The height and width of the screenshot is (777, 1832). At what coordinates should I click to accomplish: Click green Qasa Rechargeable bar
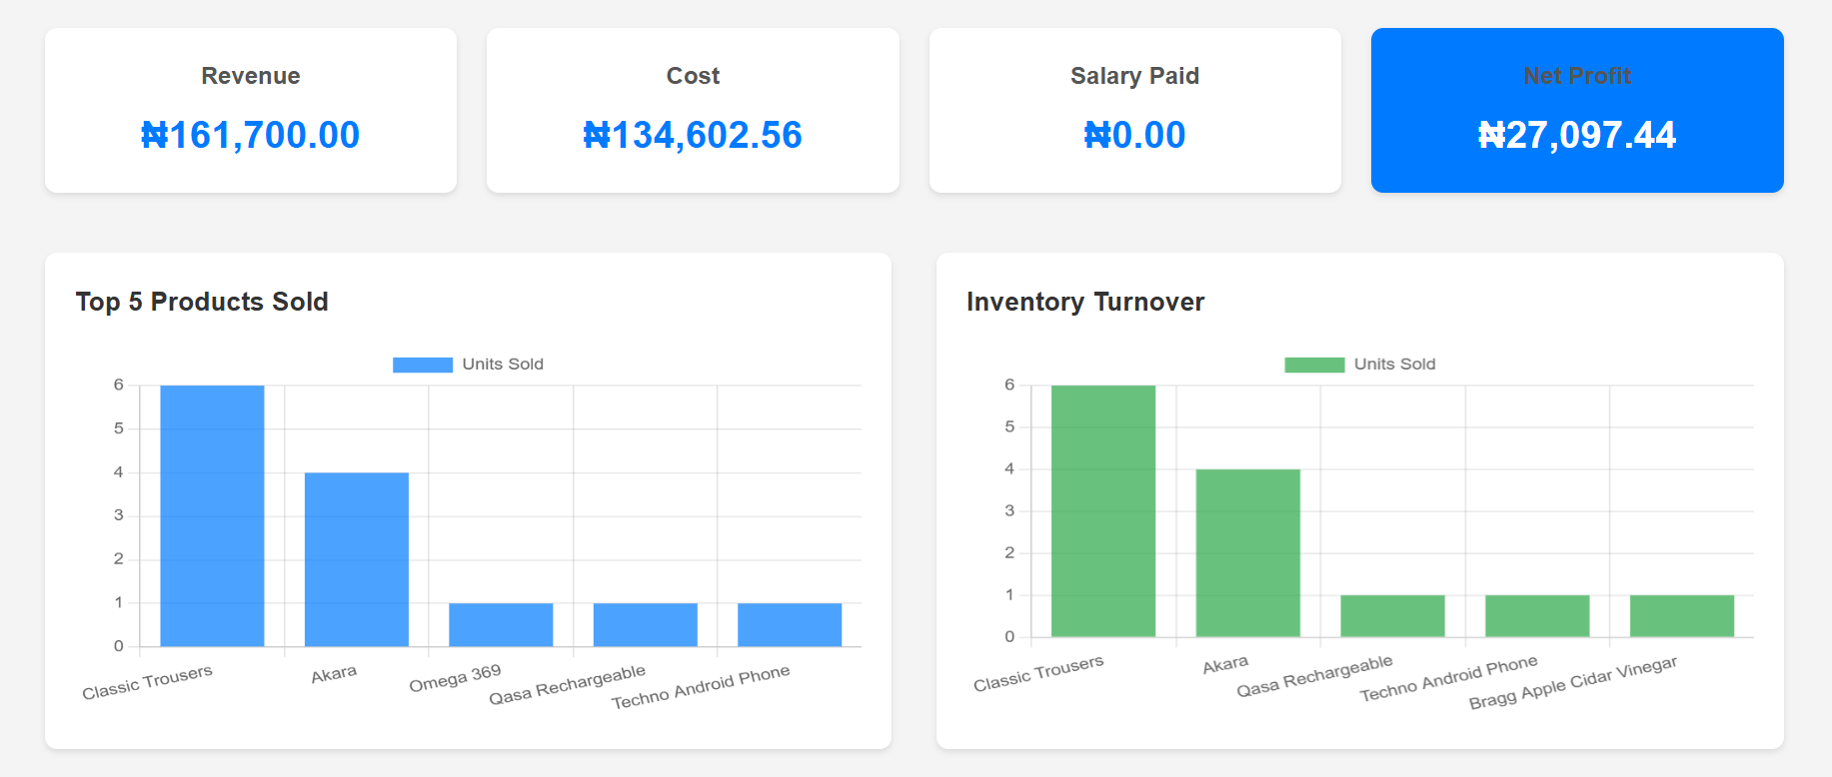[x=1392, y=615]
